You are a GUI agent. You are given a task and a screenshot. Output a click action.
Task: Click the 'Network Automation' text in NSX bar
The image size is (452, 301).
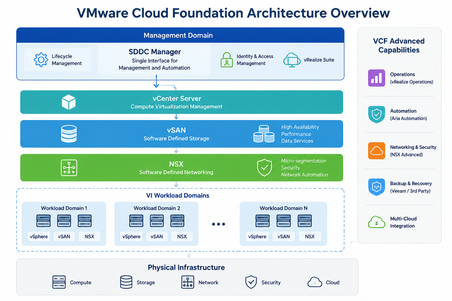[305, 175]
